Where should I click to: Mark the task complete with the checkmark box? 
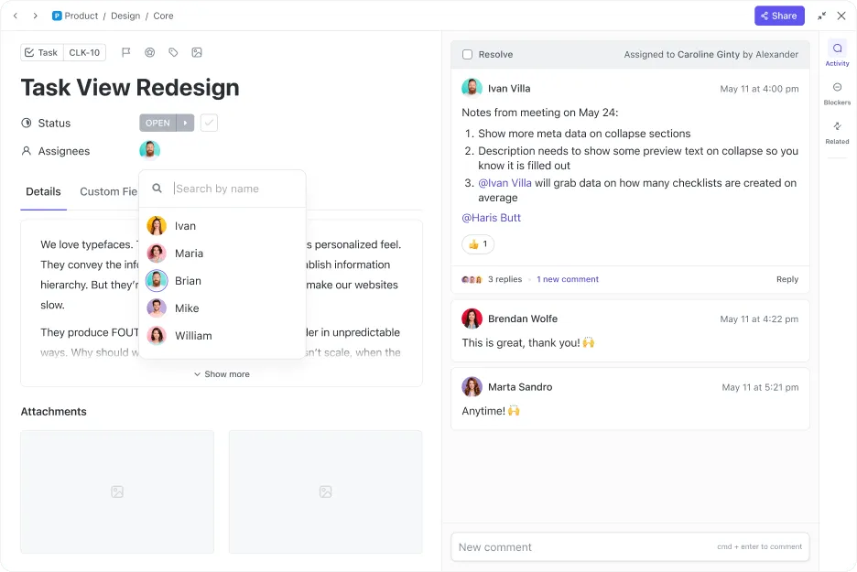click(x=209, y=123)
